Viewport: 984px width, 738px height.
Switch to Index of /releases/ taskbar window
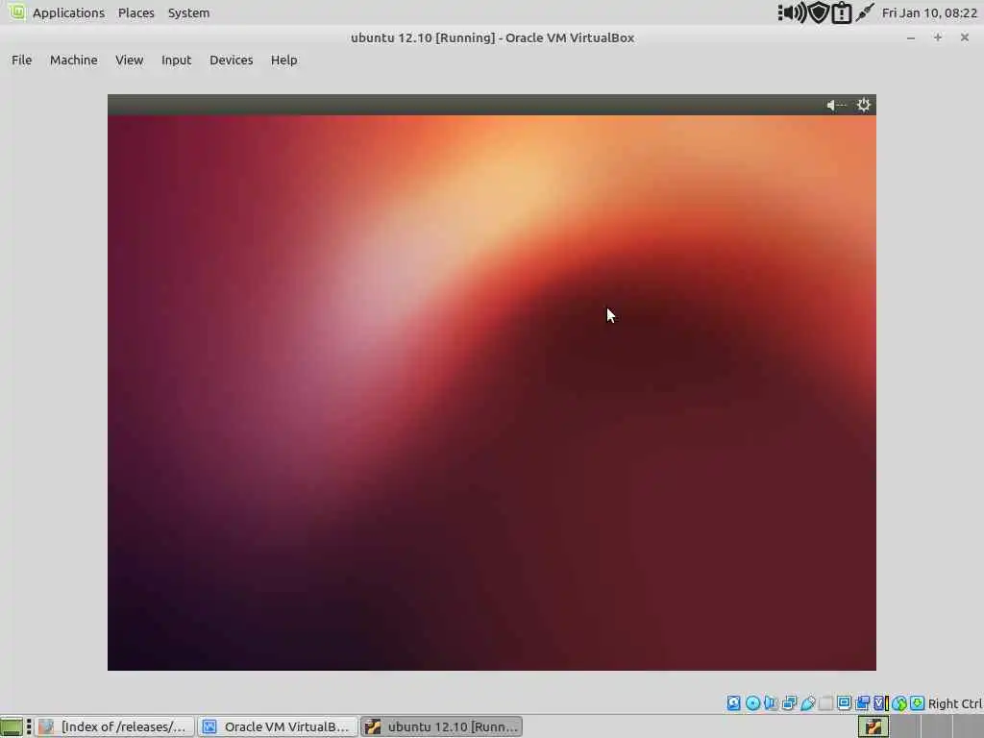pos(114,726)
